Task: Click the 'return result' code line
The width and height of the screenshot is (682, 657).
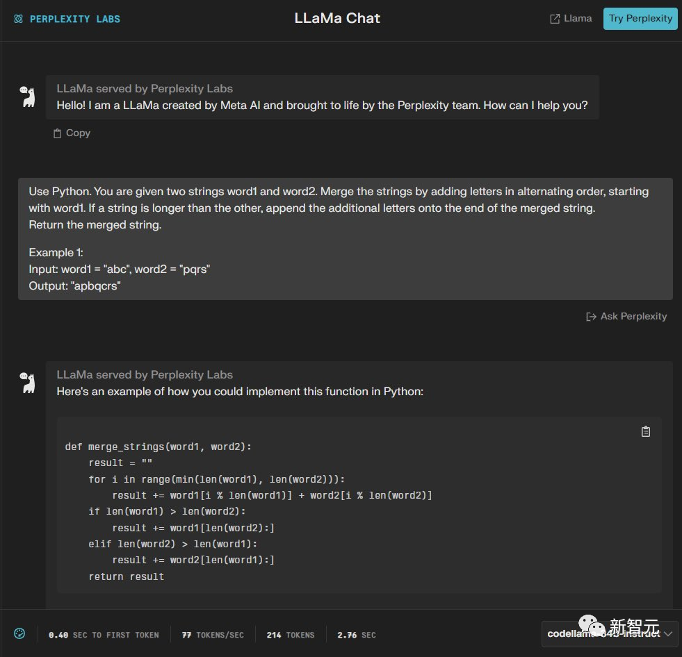Action: [126, 576]
